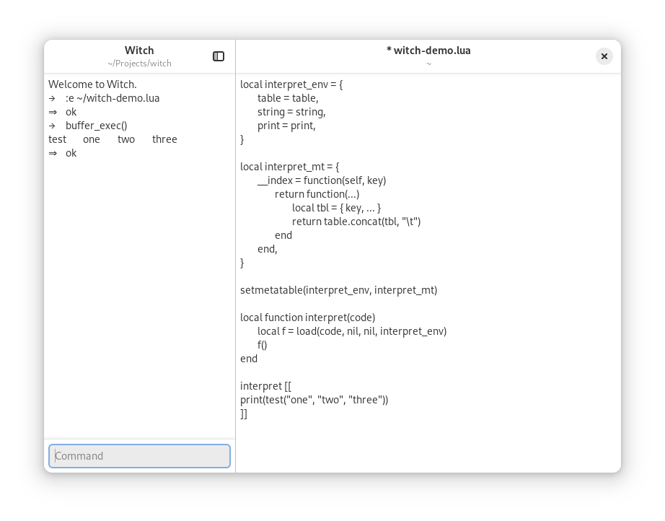The image size is (665, 521).
Task: Click the "local f = load(code, nil, nil, interpret_env)" line
Action: point(352,331)
